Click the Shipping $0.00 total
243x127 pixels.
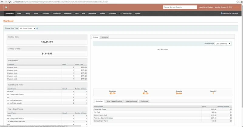coord(179,93)
